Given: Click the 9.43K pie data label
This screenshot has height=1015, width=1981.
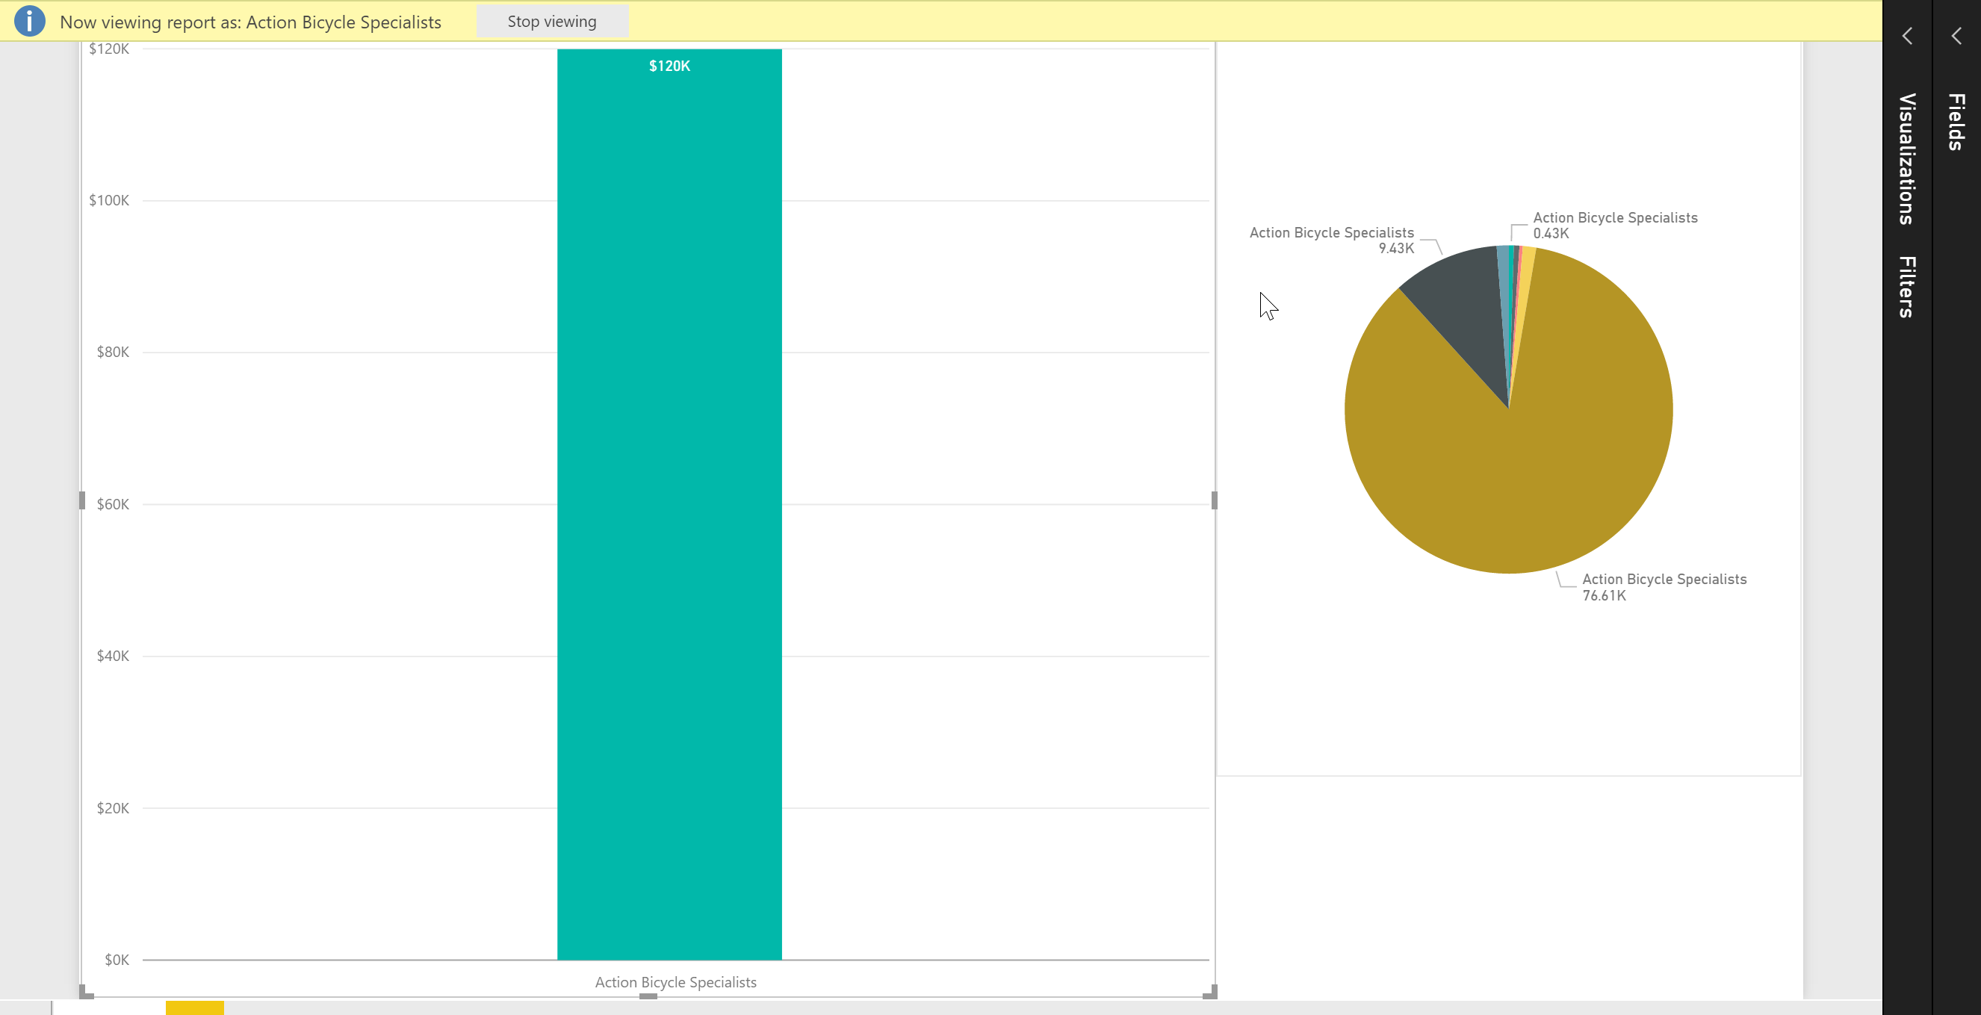Looking at the screenshot, I should pyautogui.click(x=1396, y=249).
